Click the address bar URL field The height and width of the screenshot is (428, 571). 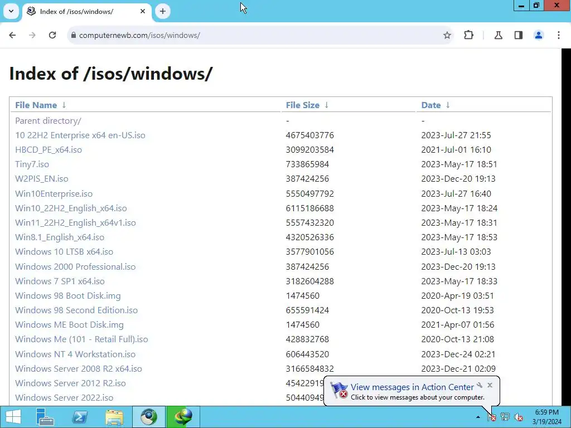coord(260,35)
